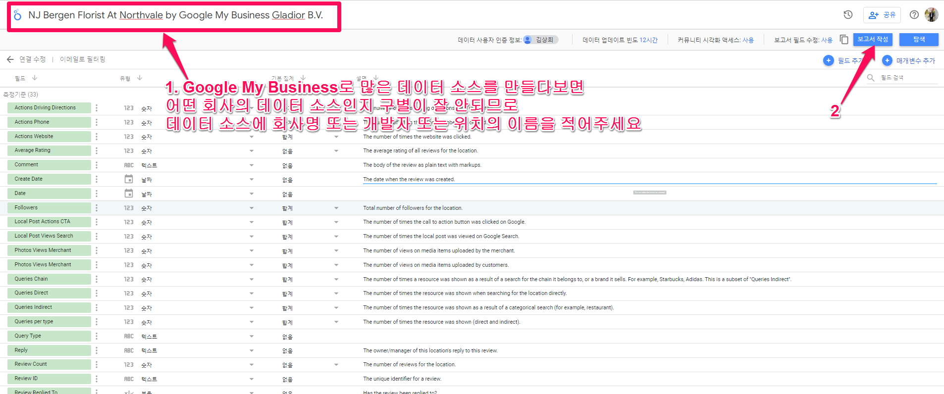Open the aggregation dropdown for Review Count
The height and width of the screenshot is (394, 944).
[336, 365]
